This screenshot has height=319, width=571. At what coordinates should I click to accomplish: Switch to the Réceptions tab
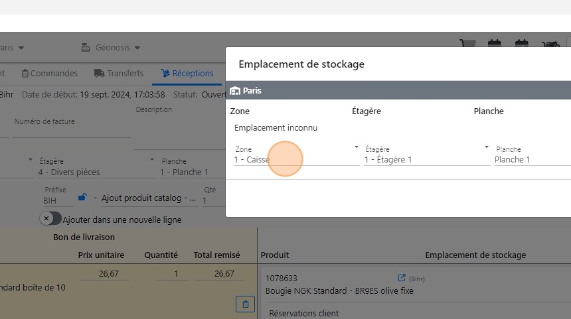click(x=187, y=74)
